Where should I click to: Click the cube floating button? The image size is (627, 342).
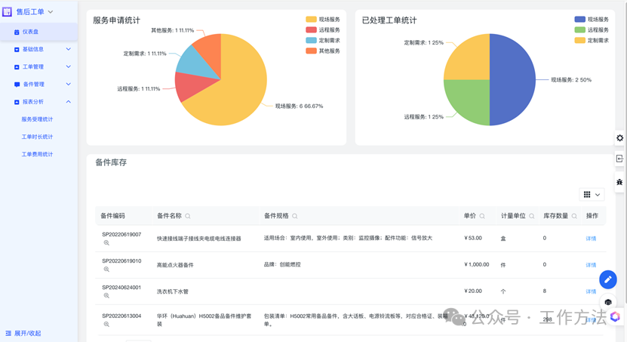click(608, 302)
